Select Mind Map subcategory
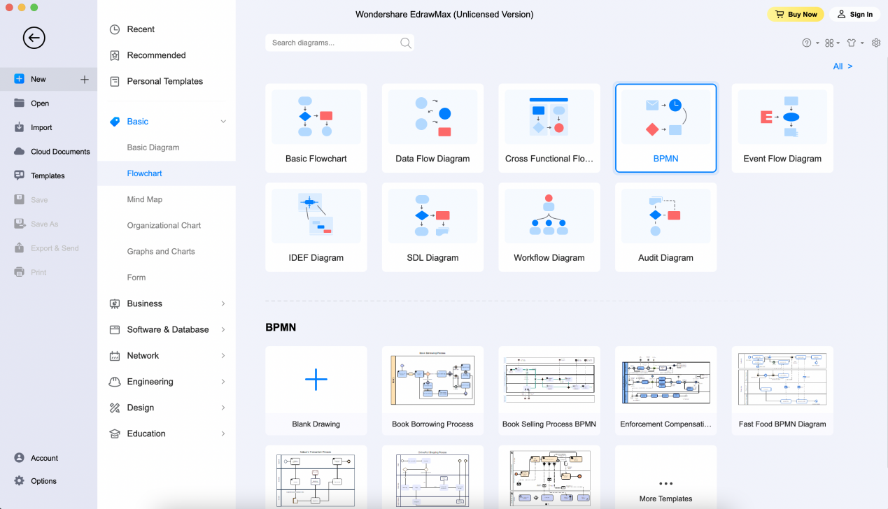This screenshot has width=888, height=509. (145, 199)
